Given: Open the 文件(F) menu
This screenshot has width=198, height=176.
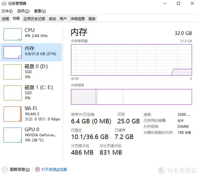Looking at the screenshot, I should pyautogui.click(x=7, y=11).
